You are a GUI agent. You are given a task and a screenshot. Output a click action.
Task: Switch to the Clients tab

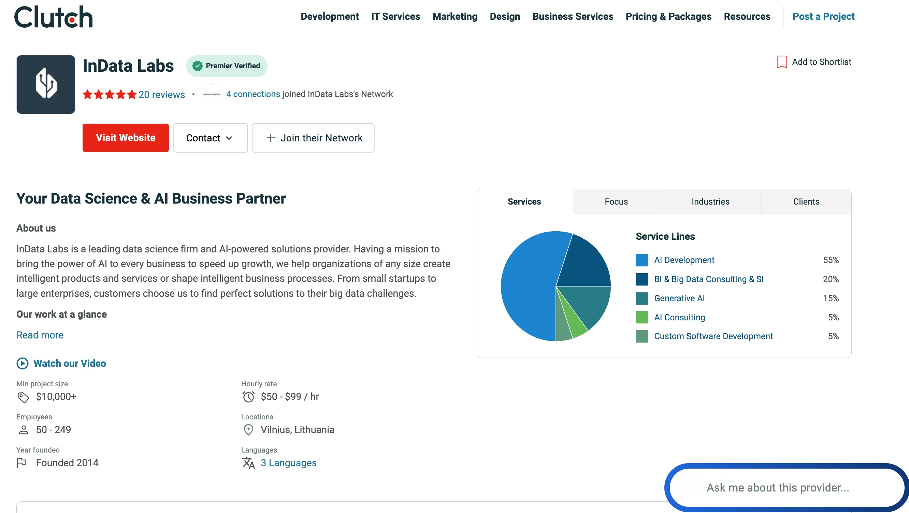coord(806,202)
